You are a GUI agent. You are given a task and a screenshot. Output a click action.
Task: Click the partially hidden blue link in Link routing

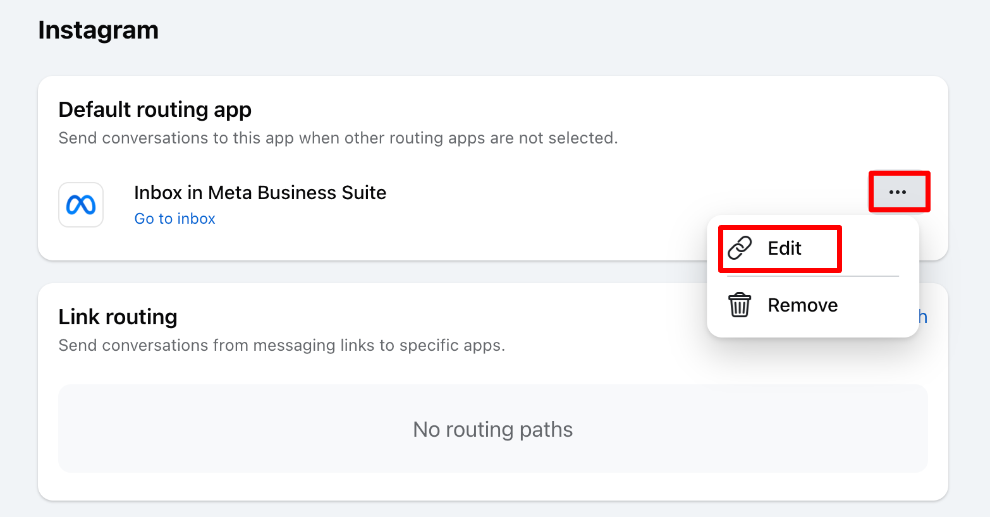[x=923, y=317]
